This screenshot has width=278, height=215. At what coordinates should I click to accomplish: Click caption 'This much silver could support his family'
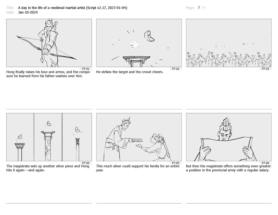click(x=138, y=168)
